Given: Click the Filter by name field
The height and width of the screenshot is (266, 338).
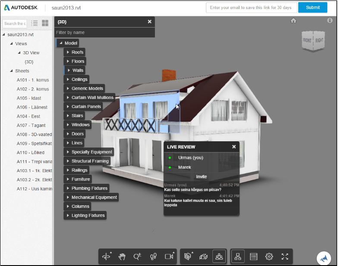Looking at the screenshot, I should coord(104,33).
